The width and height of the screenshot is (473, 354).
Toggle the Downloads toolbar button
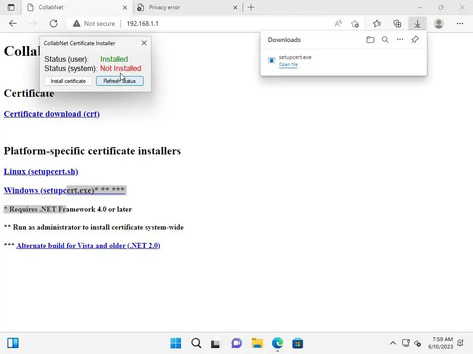click(418, 24)
